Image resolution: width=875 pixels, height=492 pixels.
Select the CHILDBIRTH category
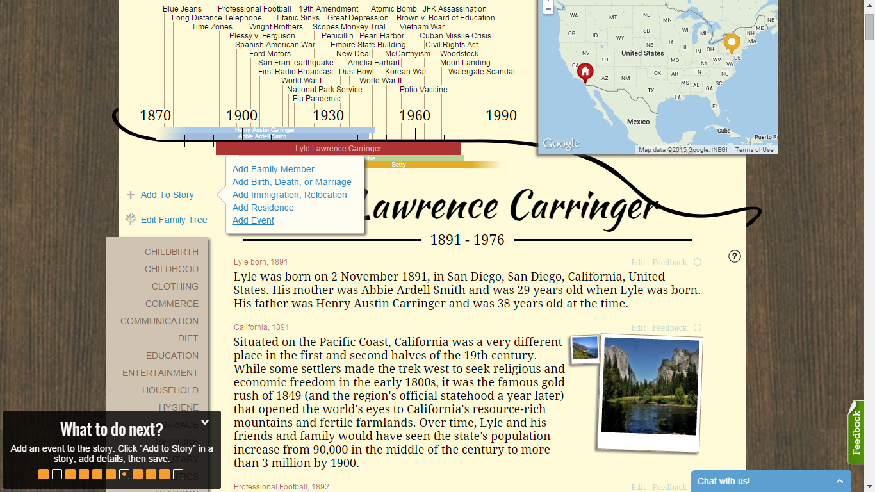[172, 252]
